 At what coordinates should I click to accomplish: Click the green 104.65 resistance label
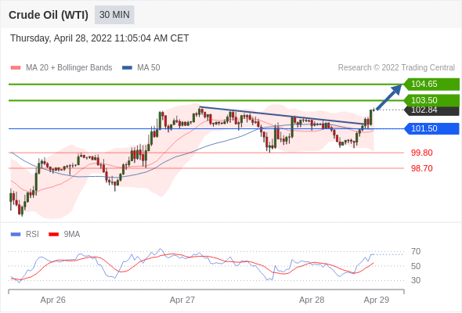431,84
